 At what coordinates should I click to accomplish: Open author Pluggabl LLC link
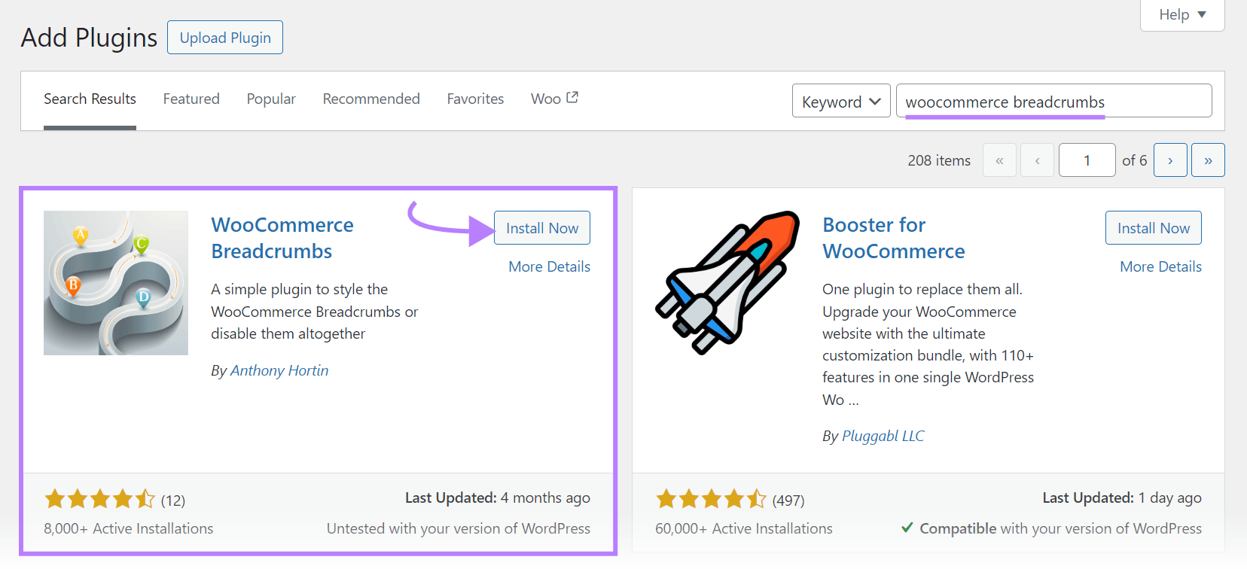[x=883, y=436]
